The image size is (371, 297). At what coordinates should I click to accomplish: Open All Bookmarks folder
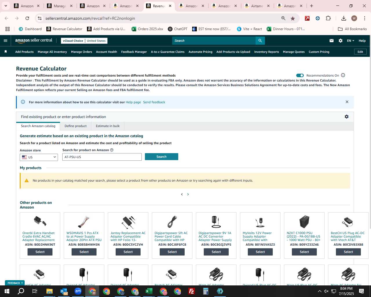[x=352, y=29]
